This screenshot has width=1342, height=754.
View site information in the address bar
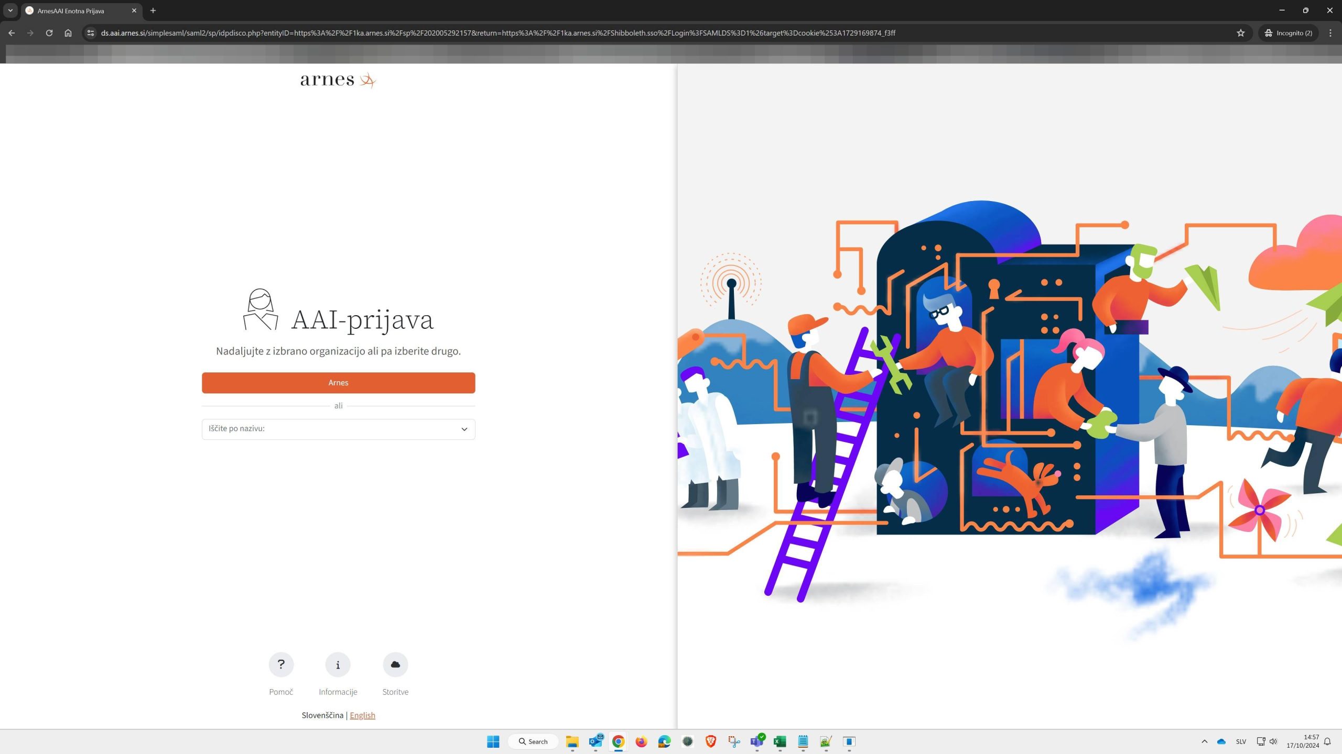click(x=91, y=33)
